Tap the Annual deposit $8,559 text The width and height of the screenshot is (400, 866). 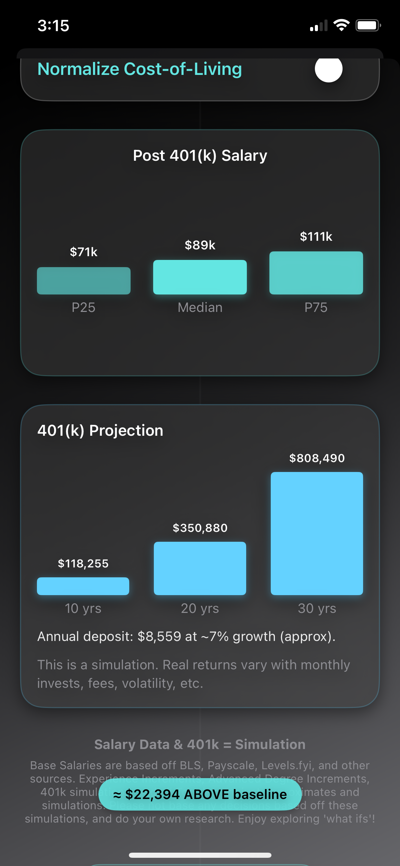click(186, 637)
